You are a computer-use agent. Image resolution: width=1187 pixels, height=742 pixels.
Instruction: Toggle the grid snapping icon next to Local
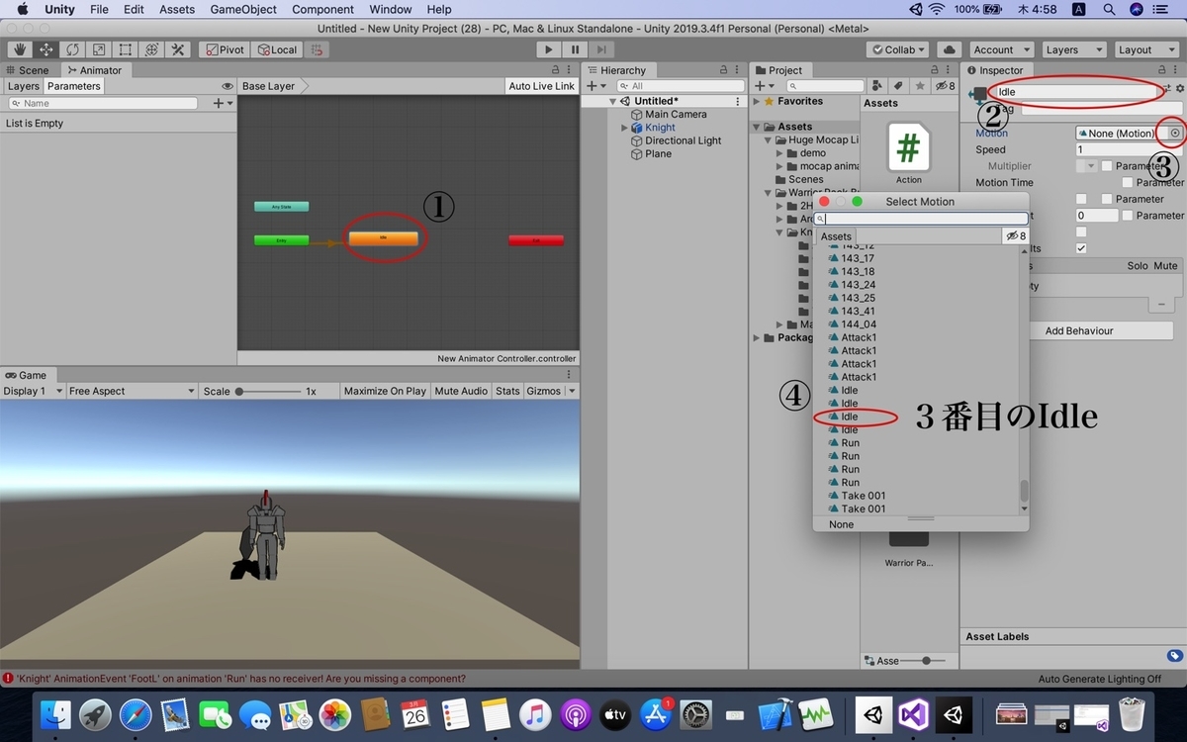(x=317, y=49)
